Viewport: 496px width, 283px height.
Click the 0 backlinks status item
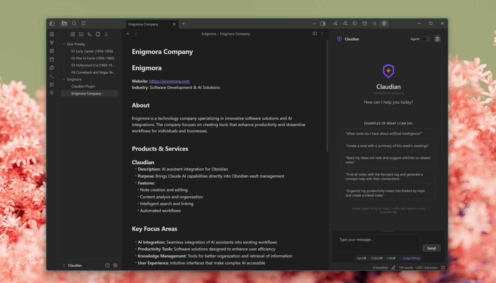[x=381, y=267]
